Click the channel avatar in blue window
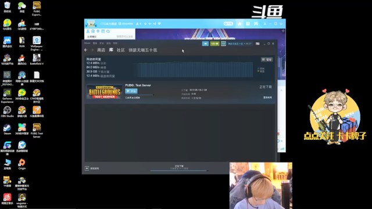The height and width of the screenshot is (209, 372). (91, 24)
